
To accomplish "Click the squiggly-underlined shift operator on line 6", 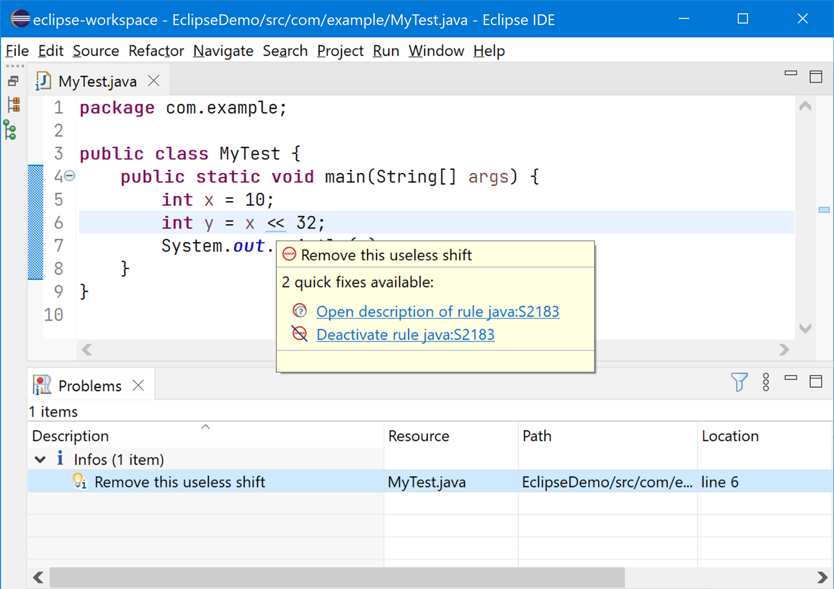I will (276, 223).
